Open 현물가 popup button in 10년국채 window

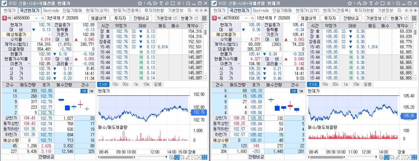point(399,18)
